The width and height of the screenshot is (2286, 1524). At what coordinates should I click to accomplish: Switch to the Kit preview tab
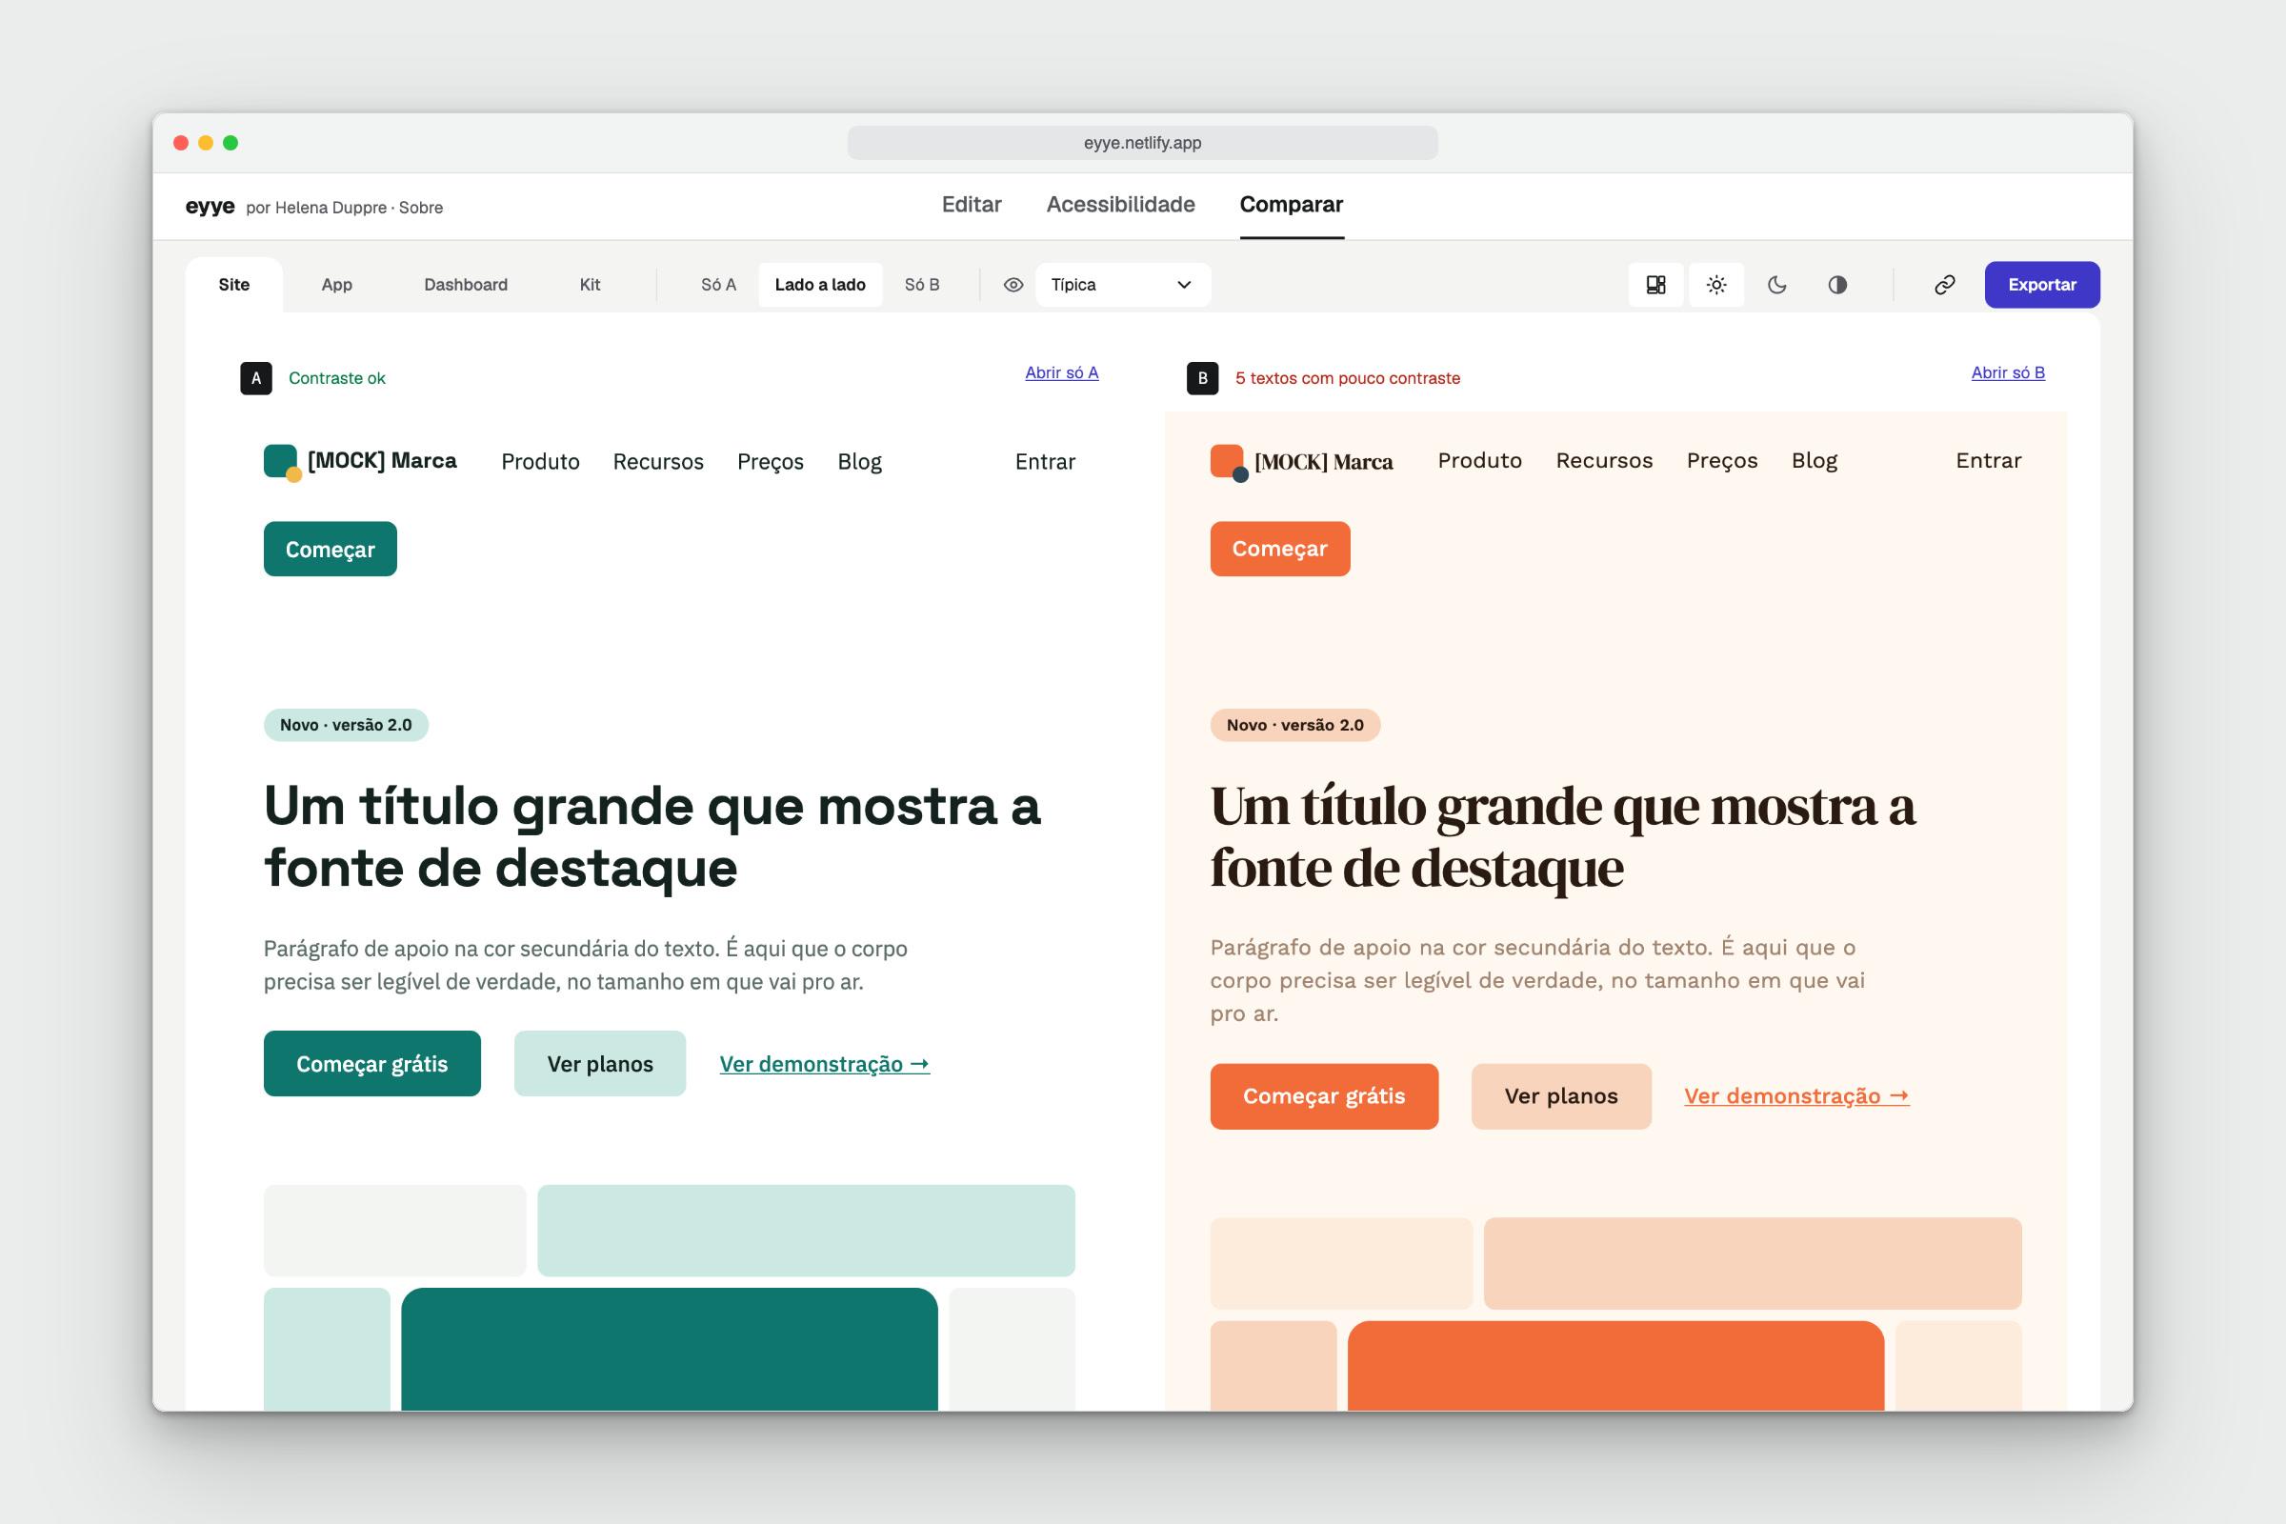pos(590,285)
